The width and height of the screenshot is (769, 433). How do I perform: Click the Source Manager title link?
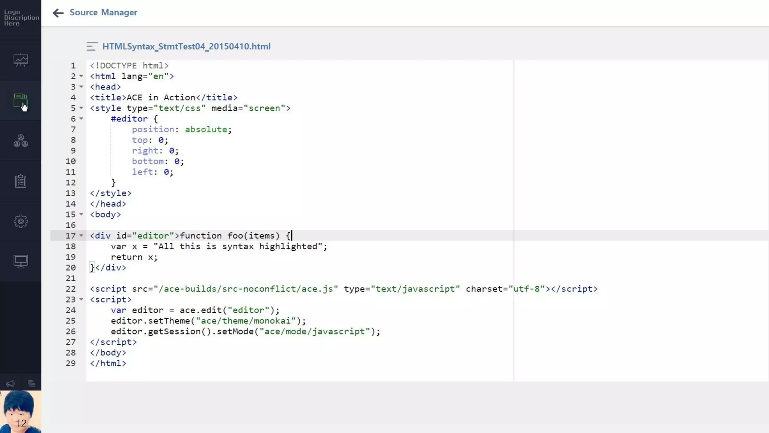pyautogui.click(x=103, y=12)
